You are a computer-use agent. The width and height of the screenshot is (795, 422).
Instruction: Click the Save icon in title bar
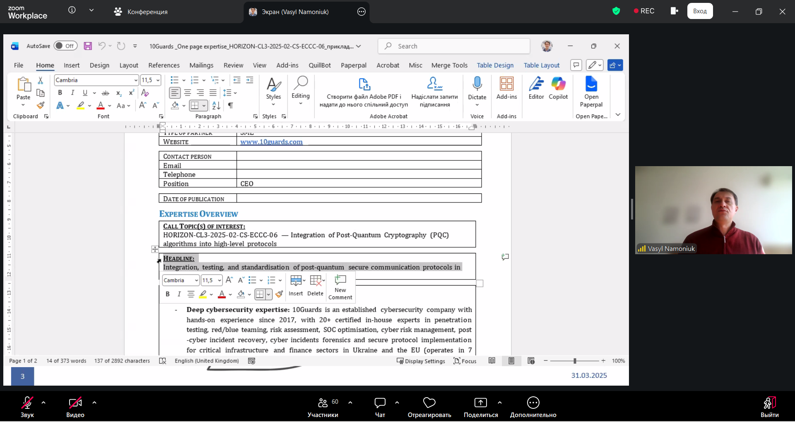(x=88, y=46)
